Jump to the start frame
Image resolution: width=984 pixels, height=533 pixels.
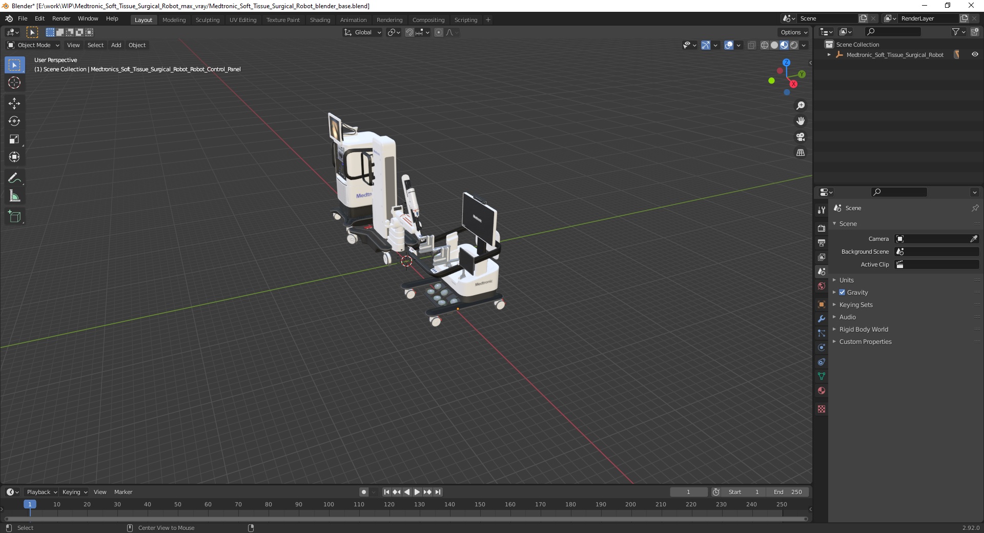click(x=386, y=492)
